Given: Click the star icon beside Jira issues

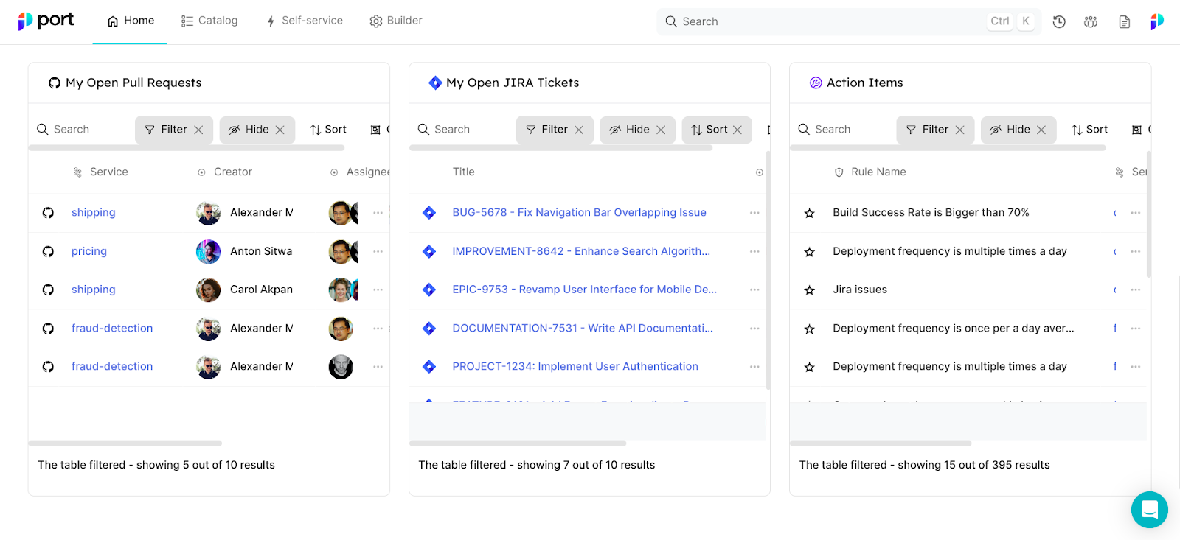Looking at the screenshot, I should pyautogui.click(x=809, y=290).
